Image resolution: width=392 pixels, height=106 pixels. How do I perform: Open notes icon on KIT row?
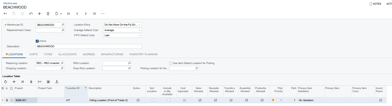tap(12, 100)
